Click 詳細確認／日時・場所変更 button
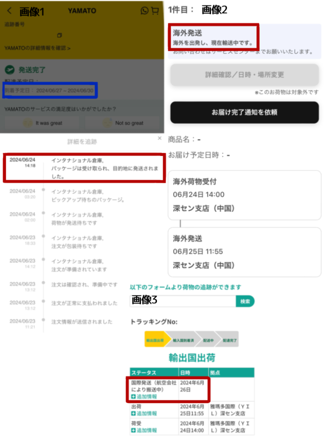The width and height of the screenshot is (330, 440). (245, 74)
